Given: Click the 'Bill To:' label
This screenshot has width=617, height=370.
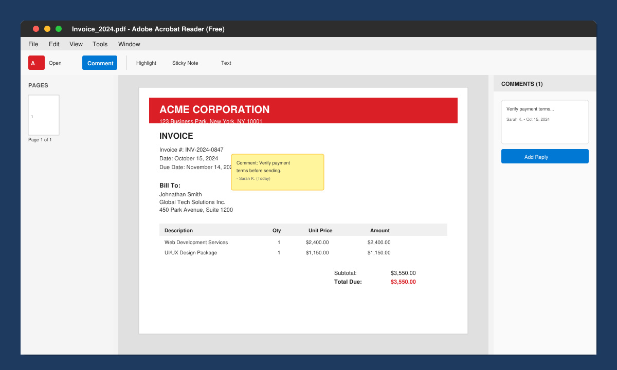Looking at the screenshot, I should (x=170, y=186).
